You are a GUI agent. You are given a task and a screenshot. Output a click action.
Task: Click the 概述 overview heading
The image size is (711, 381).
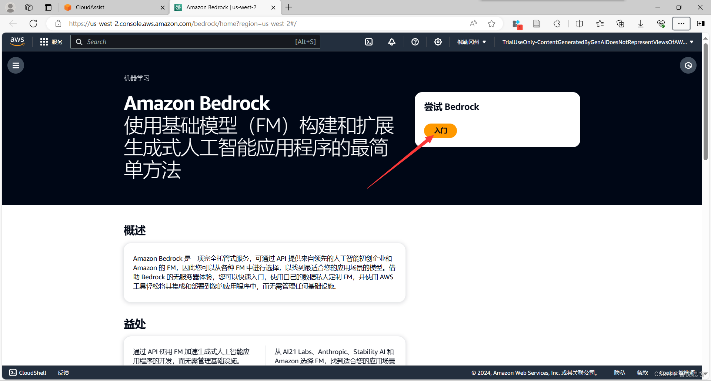coord(135,230)
